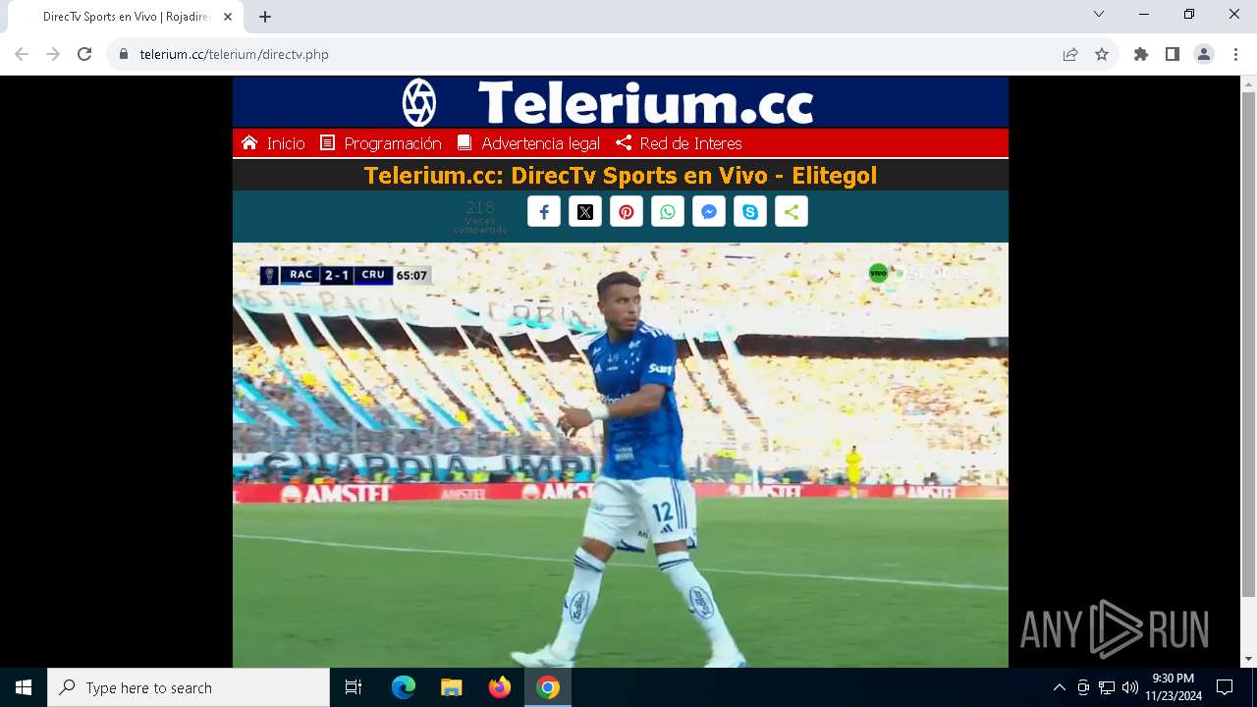This screenshot has width=1257, height=707.
Task: Open the Advertencia legal menu item
Action: point(528,143)
